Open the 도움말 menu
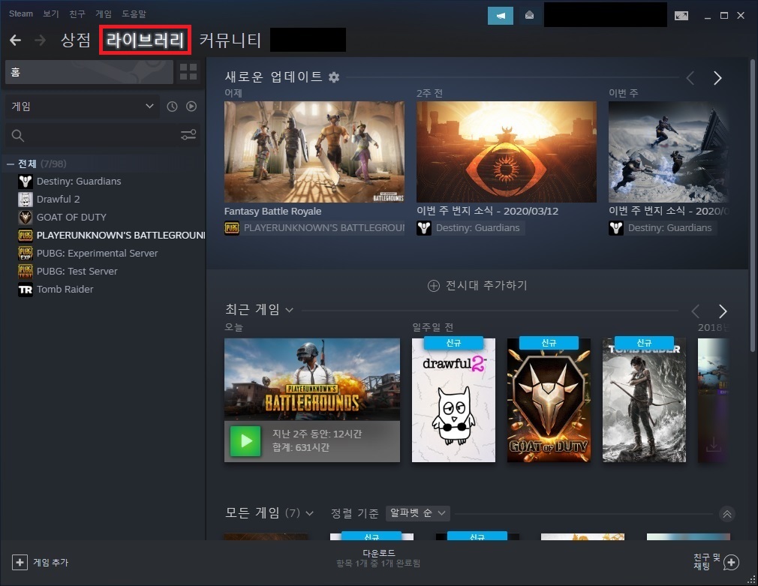Image resolution: width=758 pixels, height=586 pixels. (134, 14)
